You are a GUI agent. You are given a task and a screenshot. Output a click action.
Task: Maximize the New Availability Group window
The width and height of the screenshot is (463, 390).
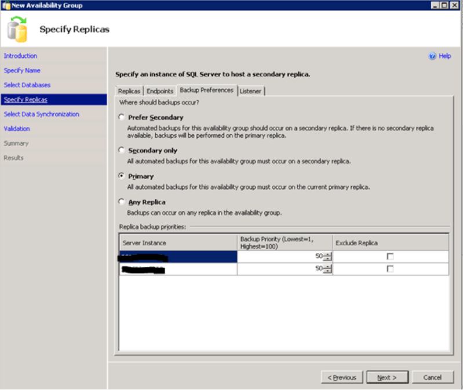pyautogui.click(x=444, y=5)
